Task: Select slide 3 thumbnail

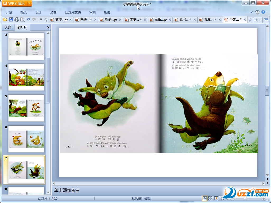Action: coord(26,46)
